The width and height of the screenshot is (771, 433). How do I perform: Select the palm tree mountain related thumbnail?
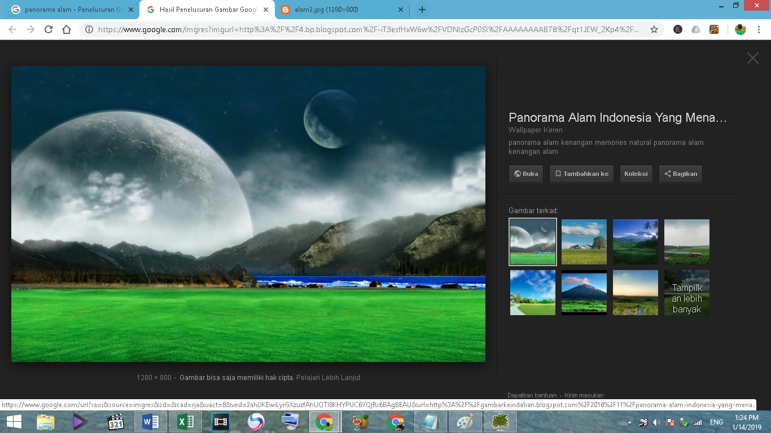pos(636,242)
